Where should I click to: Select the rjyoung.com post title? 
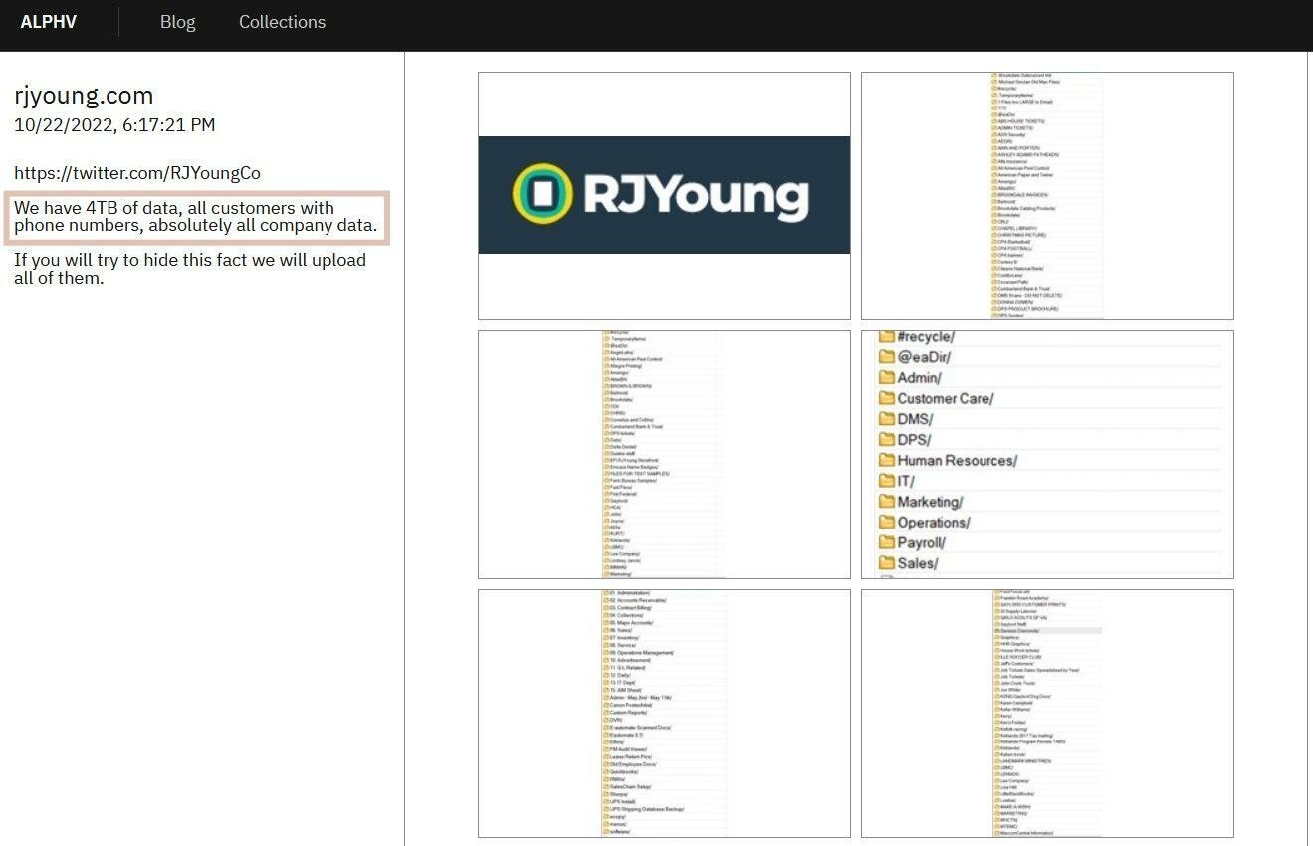click(84, 96)
